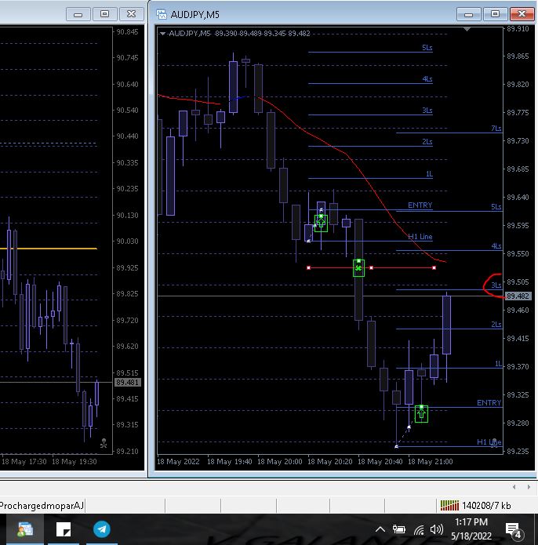Click the 4Ls label near 89.550
538x545 pixels.
tap(496, 246)
